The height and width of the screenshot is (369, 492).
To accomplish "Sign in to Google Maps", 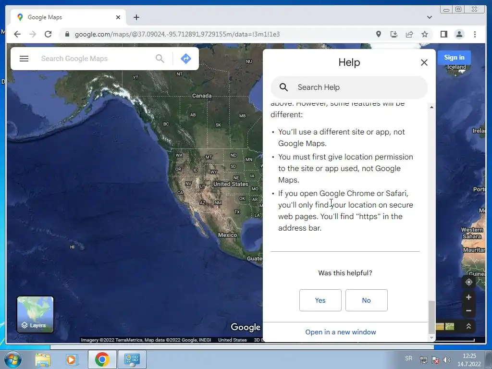I will pyautogui.click(x=454, y=58).
